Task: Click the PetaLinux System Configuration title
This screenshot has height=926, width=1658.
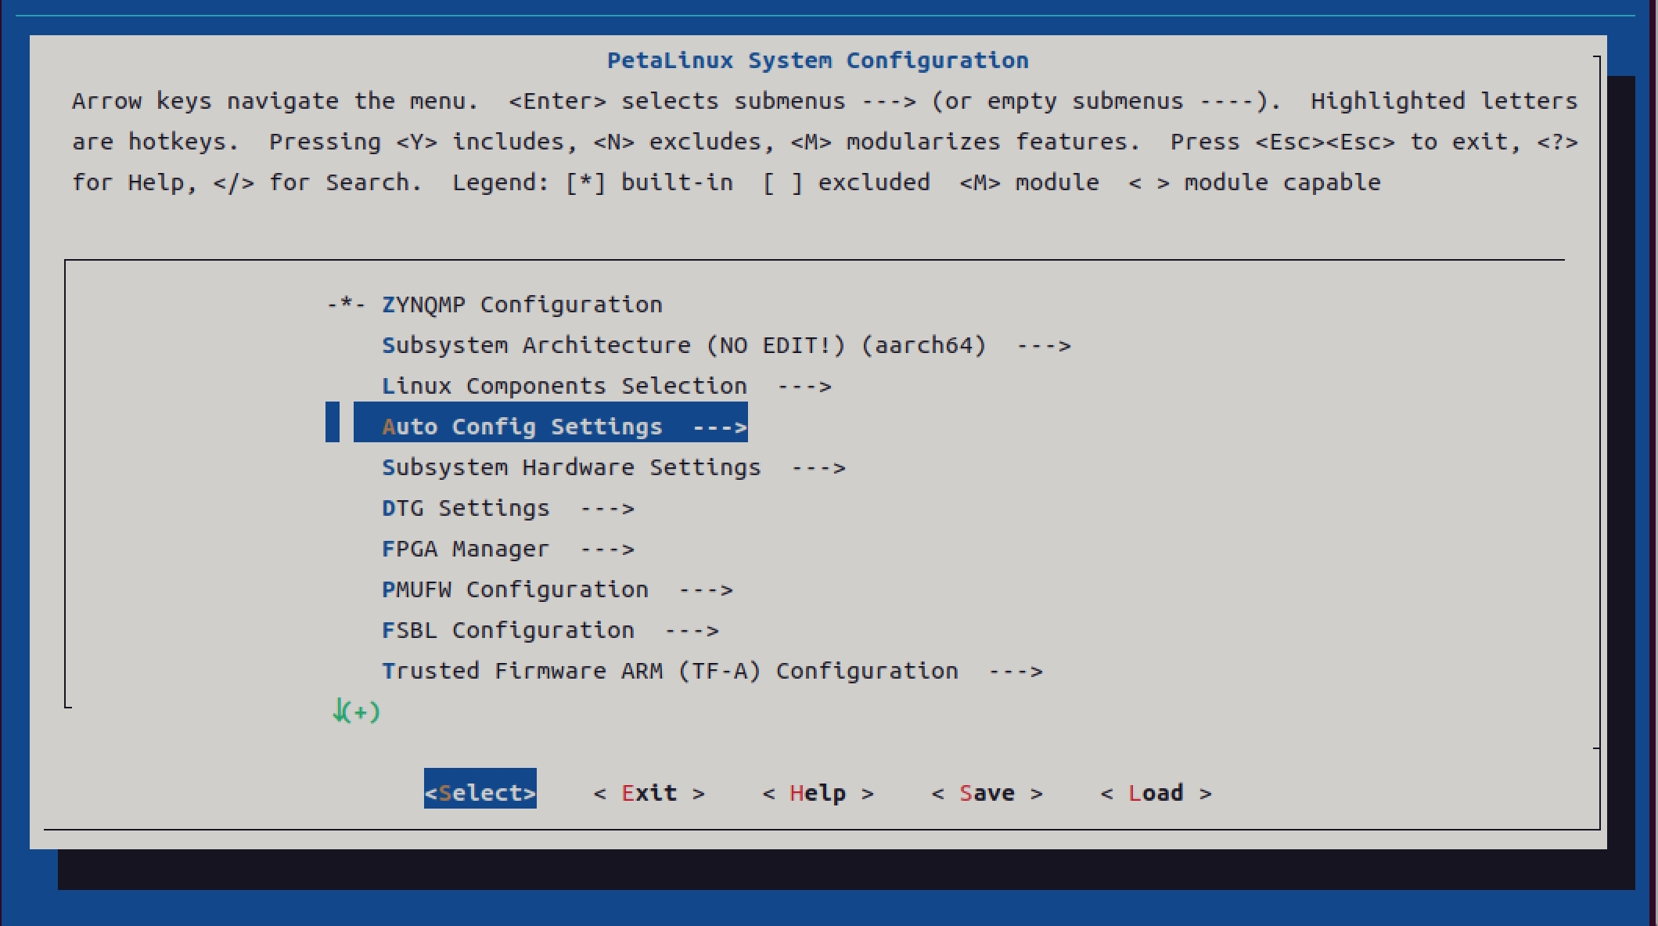Action: [818, 60]
